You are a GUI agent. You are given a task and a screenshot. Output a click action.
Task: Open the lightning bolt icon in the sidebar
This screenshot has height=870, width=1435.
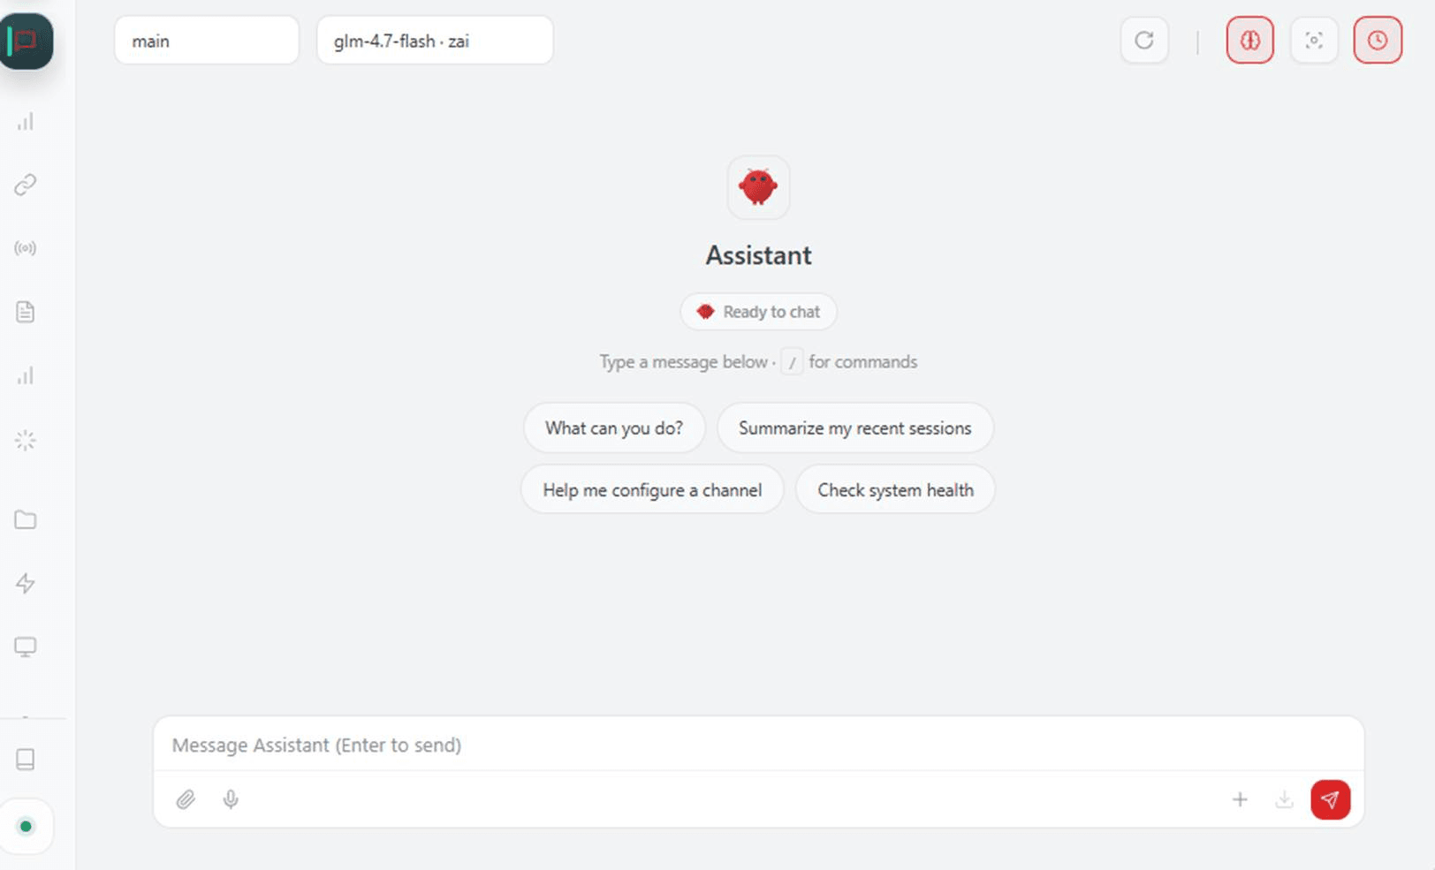point(26,583)
